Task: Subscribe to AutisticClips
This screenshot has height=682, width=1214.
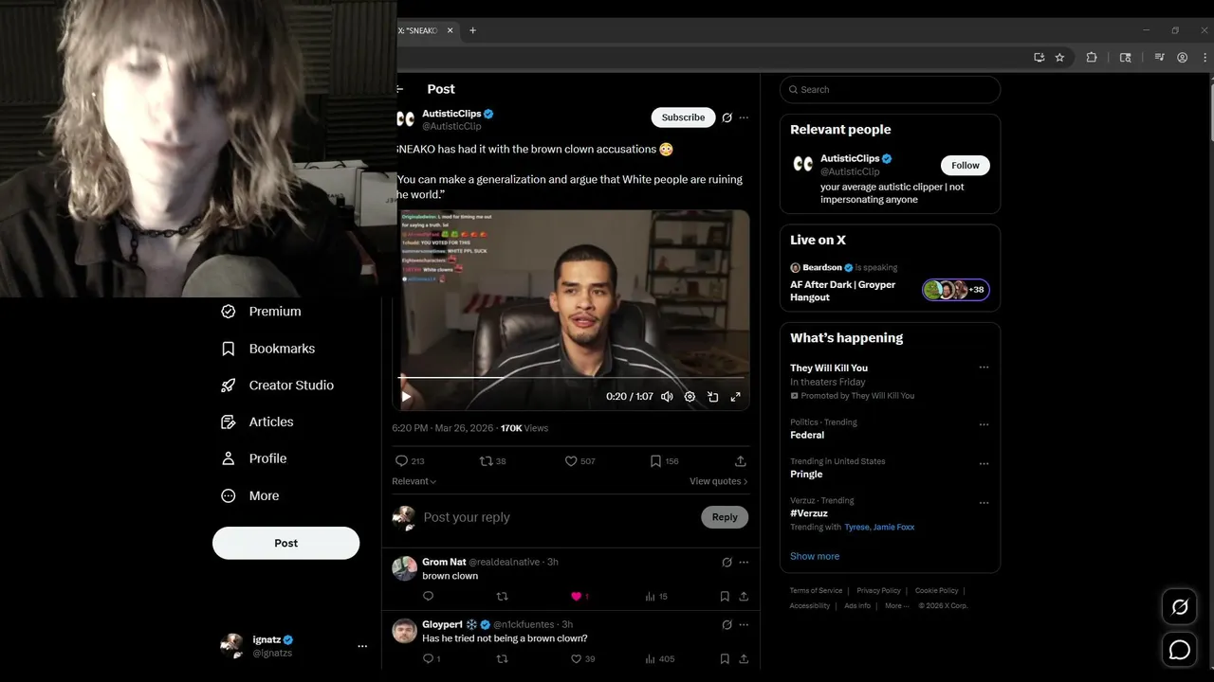Action: click(x=683, y=117)
